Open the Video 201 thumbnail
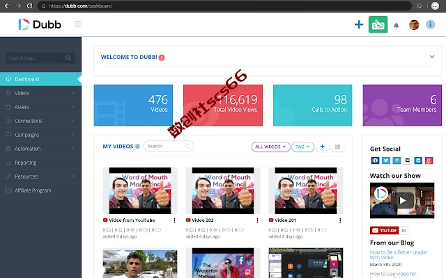The width and height of the screenshot is (446, 278). [x=306, y=190]
